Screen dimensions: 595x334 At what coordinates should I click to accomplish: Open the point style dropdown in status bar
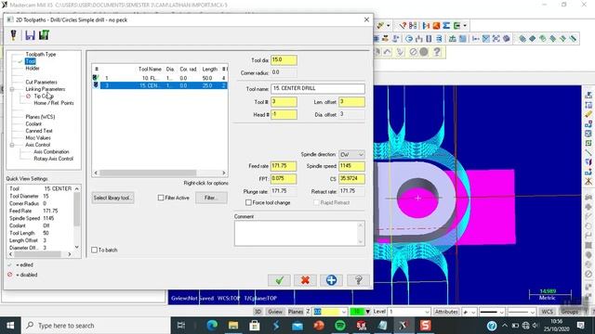[473, 312]
